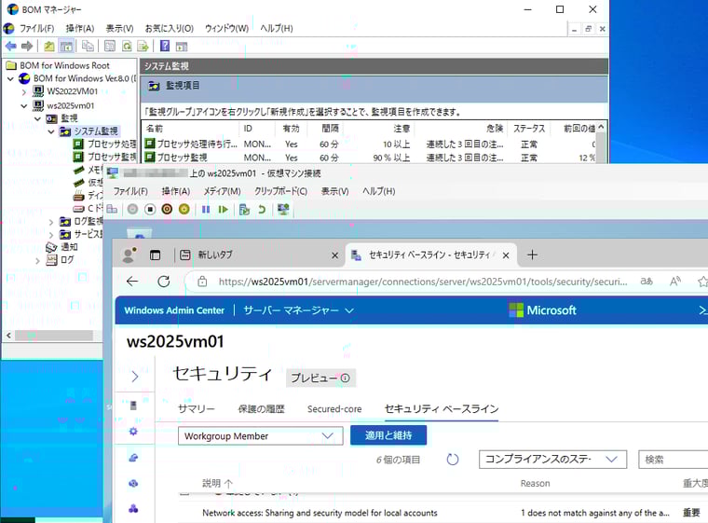Image resolution: width=708 pixels, height=523 pixels.
Task: Click the プレビュー info badge
Action: [320, 378]
